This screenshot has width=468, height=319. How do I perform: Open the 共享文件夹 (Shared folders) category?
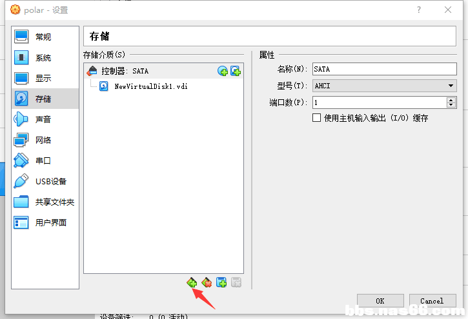(x=45, y=202)
